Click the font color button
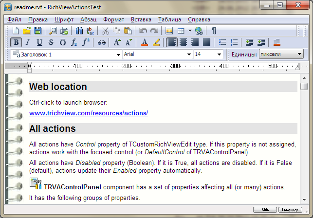Viewport: 313px width, 218px height. [145, 42]
